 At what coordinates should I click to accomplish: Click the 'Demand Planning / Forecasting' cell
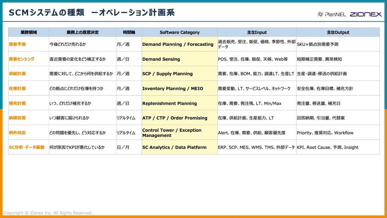click(x=180, y=44)
